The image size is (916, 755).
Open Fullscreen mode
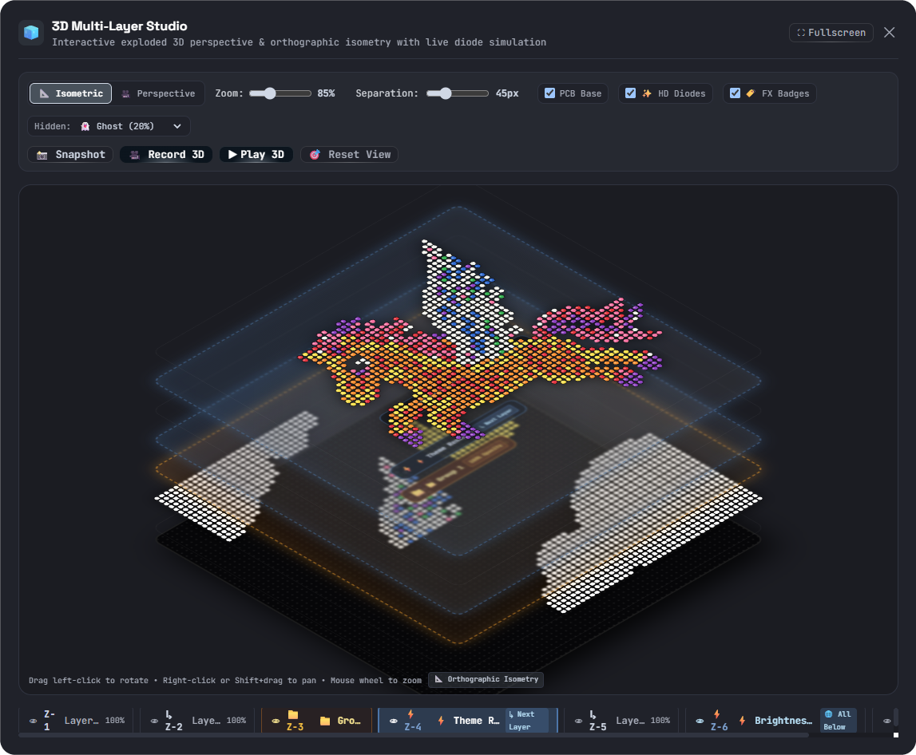point(831,33)
